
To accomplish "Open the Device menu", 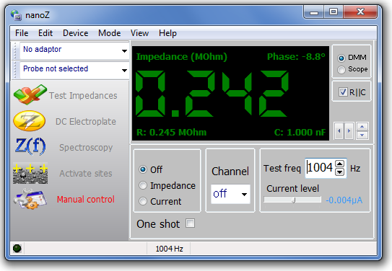I will tap(75, 33).
